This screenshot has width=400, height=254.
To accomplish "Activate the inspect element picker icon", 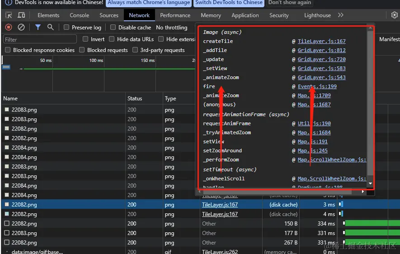I will 9,15.
